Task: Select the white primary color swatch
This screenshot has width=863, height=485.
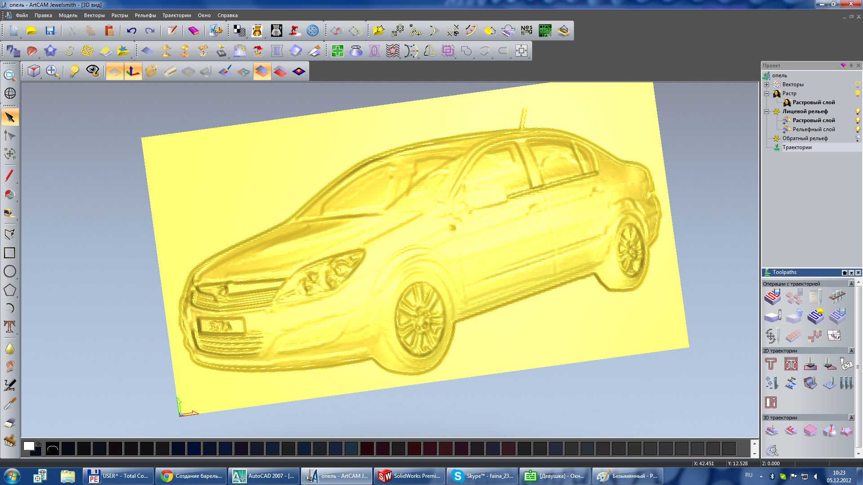Action: [x=29, y=446]
